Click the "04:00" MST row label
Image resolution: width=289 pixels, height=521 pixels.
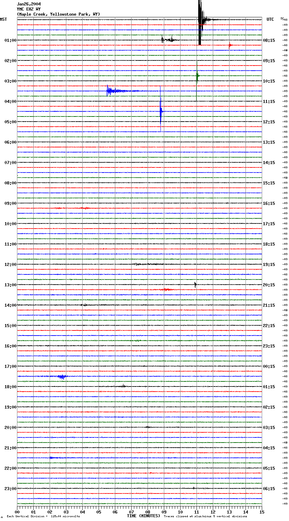11,102
